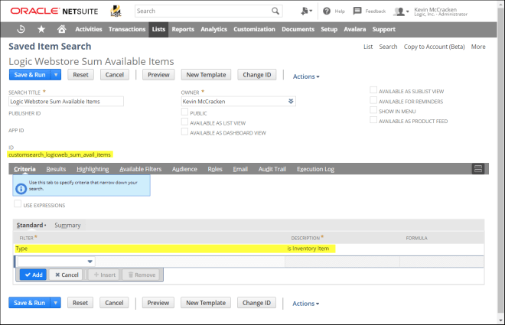Image resolution: width=505 pixels, height=325 pixels.
Task: Open the new filter field dropdown arrow
Action: coord(90,262)
